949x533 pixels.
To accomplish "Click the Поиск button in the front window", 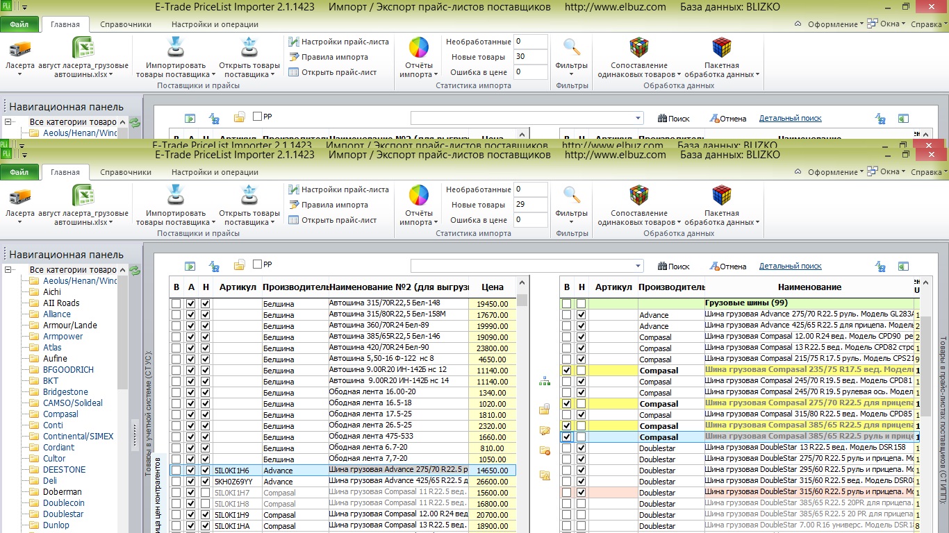I will [673, 266].
